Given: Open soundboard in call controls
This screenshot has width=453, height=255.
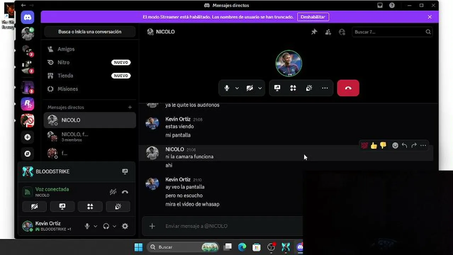Looking at the screenshot, I should 309,88.
